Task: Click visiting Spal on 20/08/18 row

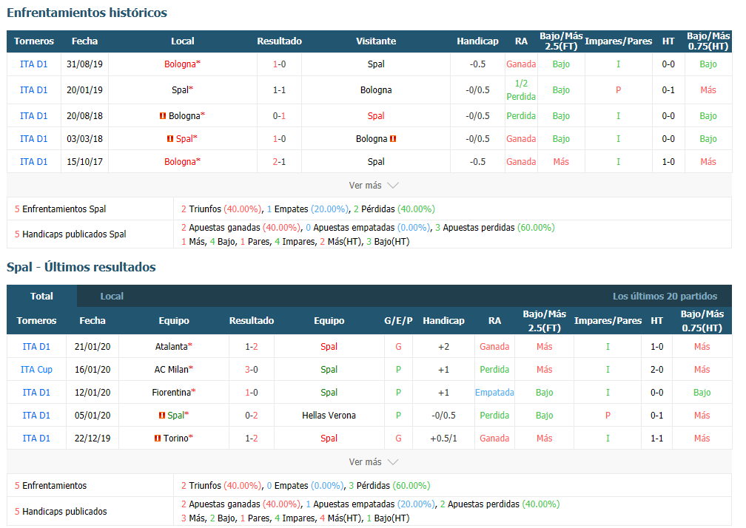Action: point(376,115)
